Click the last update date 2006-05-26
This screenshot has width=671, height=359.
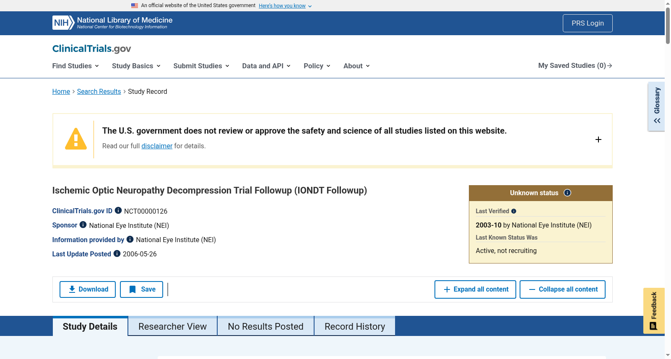pyautogui.click(x=140, y=254)
